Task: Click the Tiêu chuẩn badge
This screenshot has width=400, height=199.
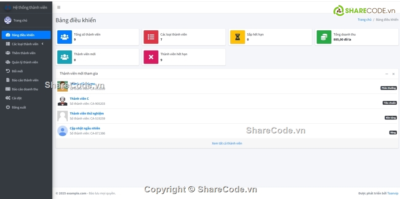Action: (x=389, y=103)
